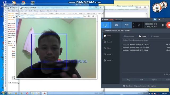The image size is (170, 95).
Task: Click Python Shell title bar icon
Action: [21, 8]
